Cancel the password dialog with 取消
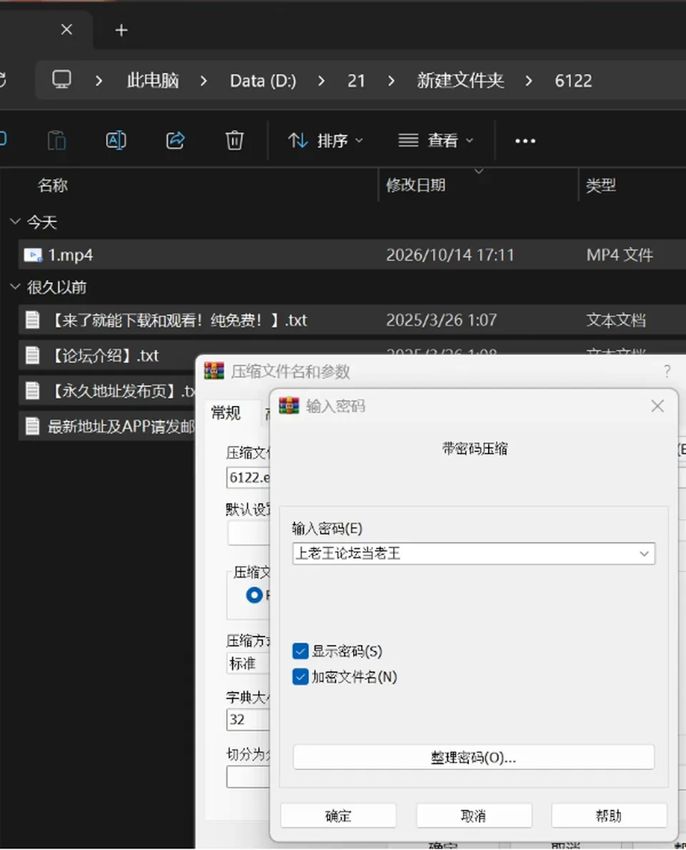The height and width of the screenshot is (850, 686). [x=474, y=816]
